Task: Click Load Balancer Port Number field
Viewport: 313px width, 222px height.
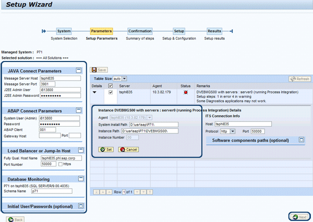Action: tap(49, 164)
